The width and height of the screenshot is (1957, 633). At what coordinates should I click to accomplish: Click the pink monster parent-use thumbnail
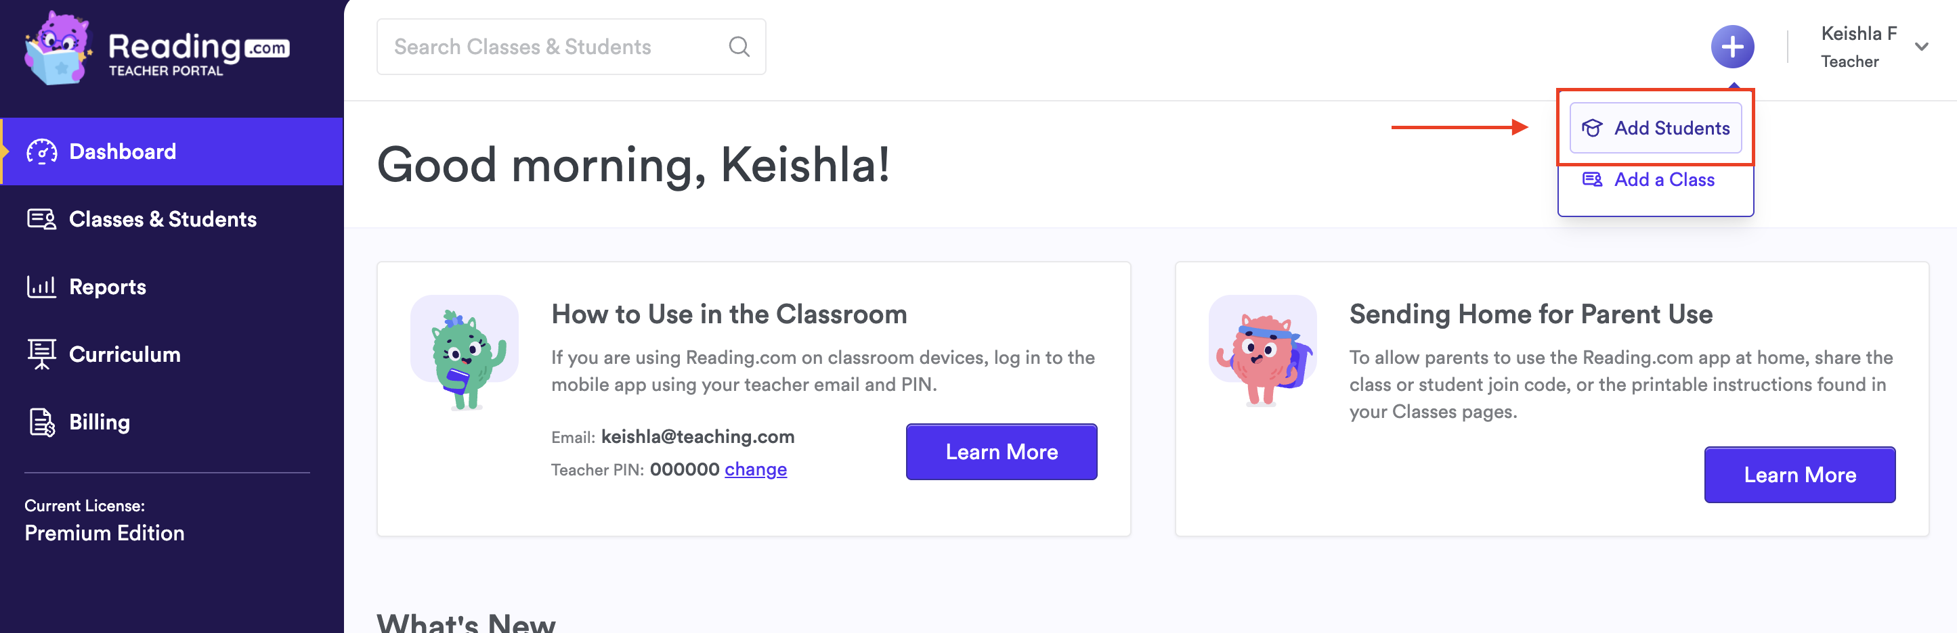tap(1262, 351)
